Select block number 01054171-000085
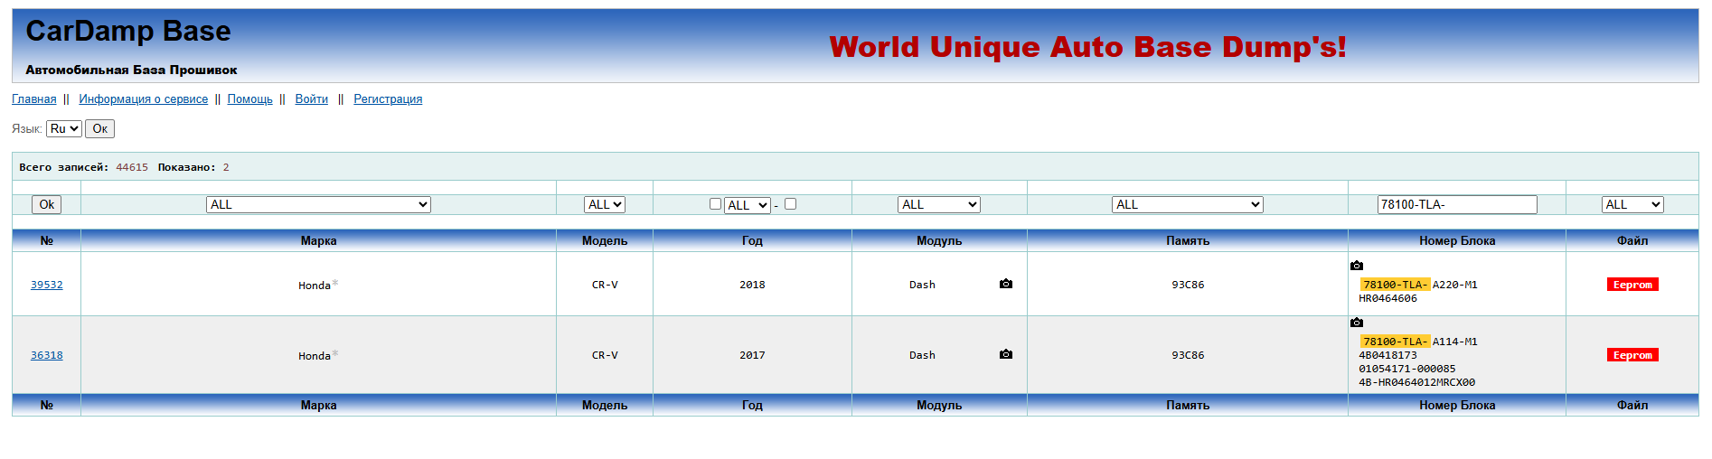The height and width of the screenshot is (459, 1712). click(1406, 369)
